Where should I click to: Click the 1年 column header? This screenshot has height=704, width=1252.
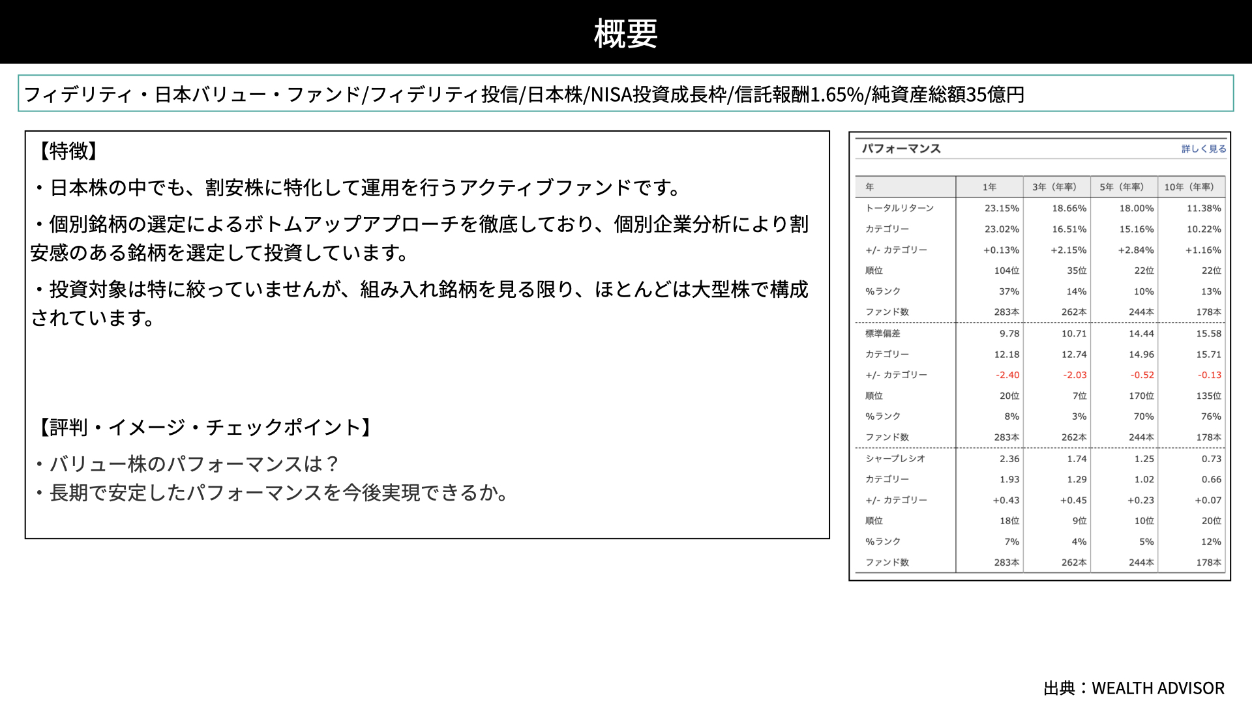989,187
